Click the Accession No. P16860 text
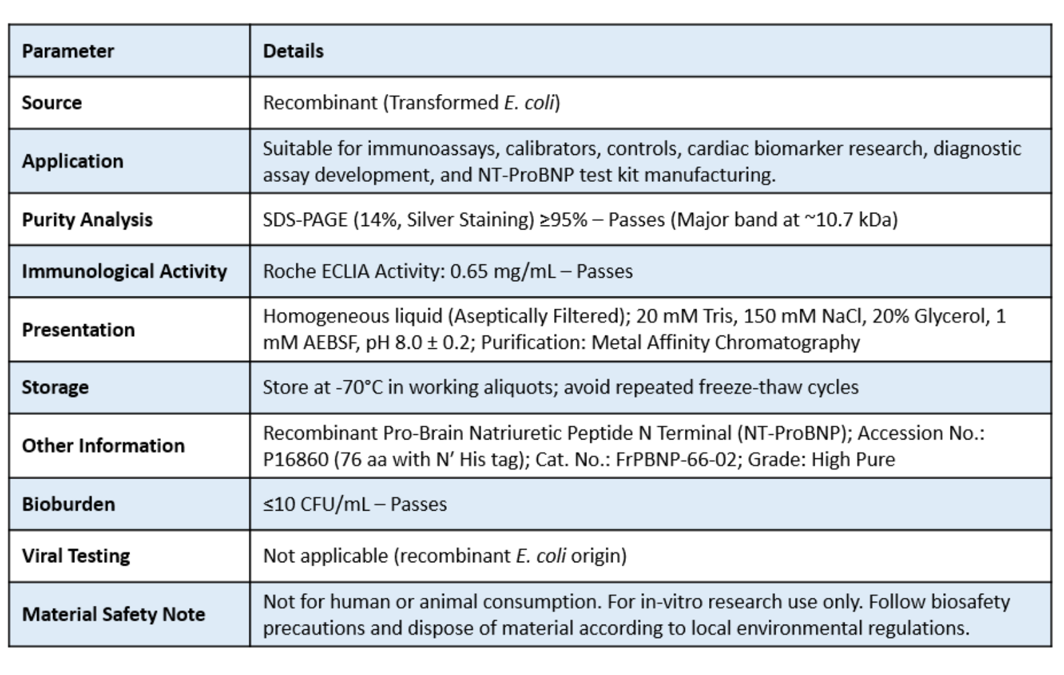 [624, 446]
